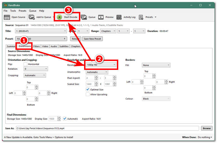
Task: Switch to the Chapters tab
Action: click(76, 46)
